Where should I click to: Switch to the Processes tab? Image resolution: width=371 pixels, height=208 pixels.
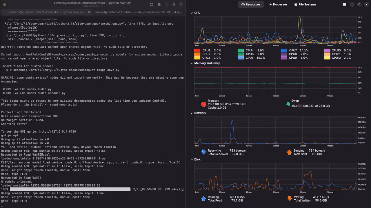click(x=278, y=4)
